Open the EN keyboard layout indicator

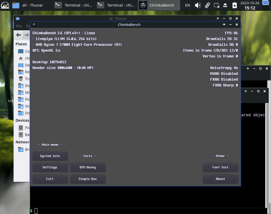pos(188,5)
